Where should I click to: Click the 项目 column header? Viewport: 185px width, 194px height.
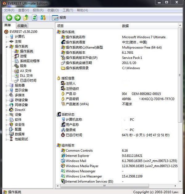88,26
